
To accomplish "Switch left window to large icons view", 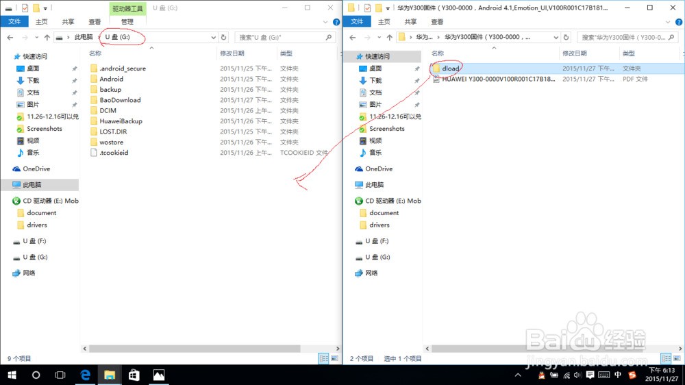I will tap(335, 358).
